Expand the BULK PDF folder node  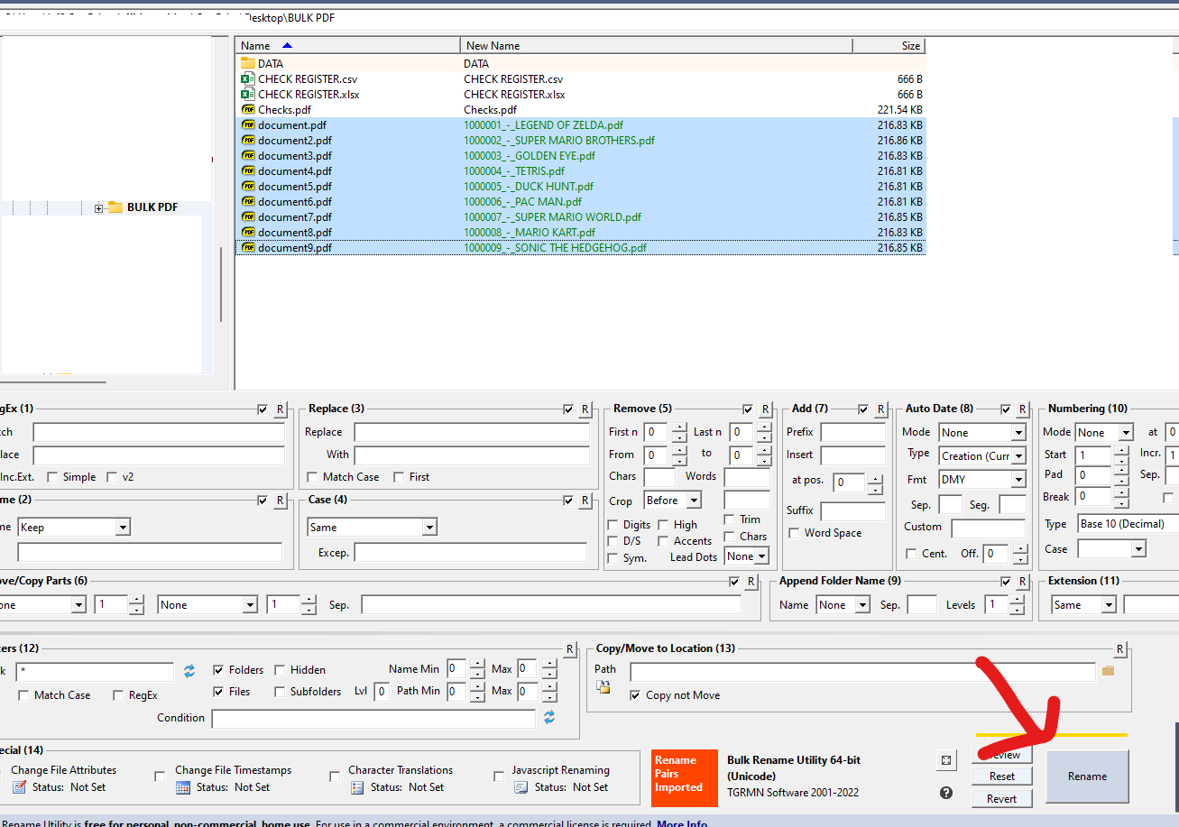[x=99, y=207]
